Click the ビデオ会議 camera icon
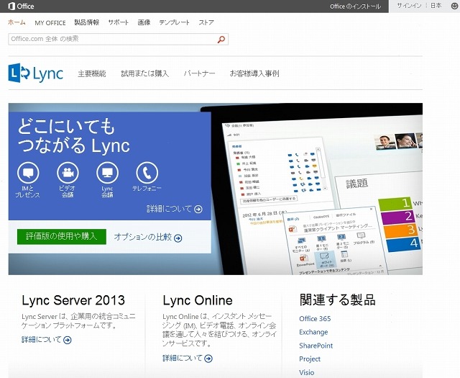Screen dimensions: 460x378 68,173
